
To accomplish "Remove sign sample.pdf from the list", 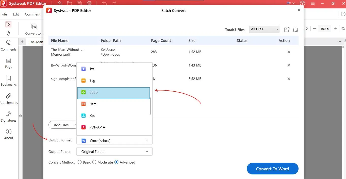I will coord(289,79).
